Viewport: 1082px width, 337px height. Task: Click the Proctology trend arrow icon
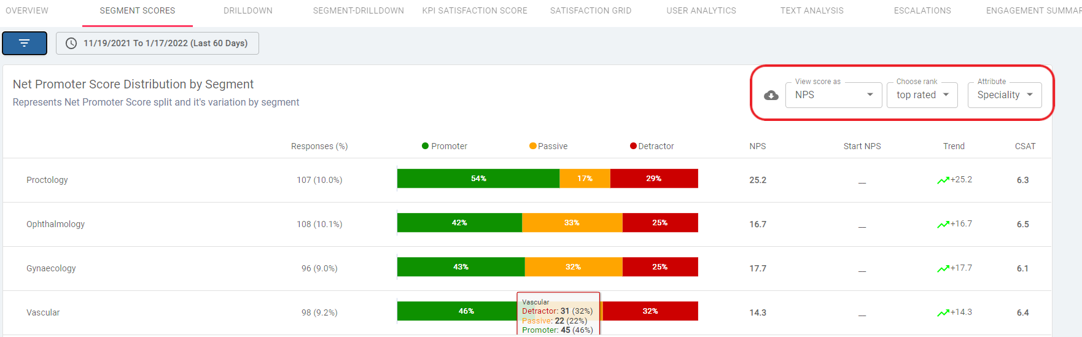click(943, 180)
